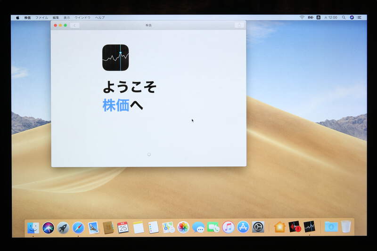Screen dimensions: 377x251
Task: Click the share button in Stocks toolbar
Action: pos(239,25)
